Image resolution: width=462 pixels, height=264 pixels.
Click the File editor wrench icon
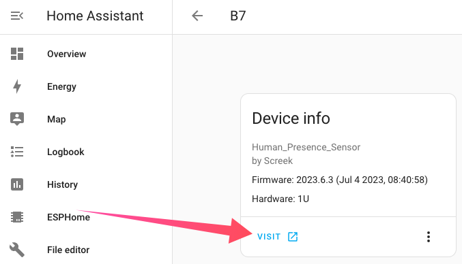tap(17, 250)
